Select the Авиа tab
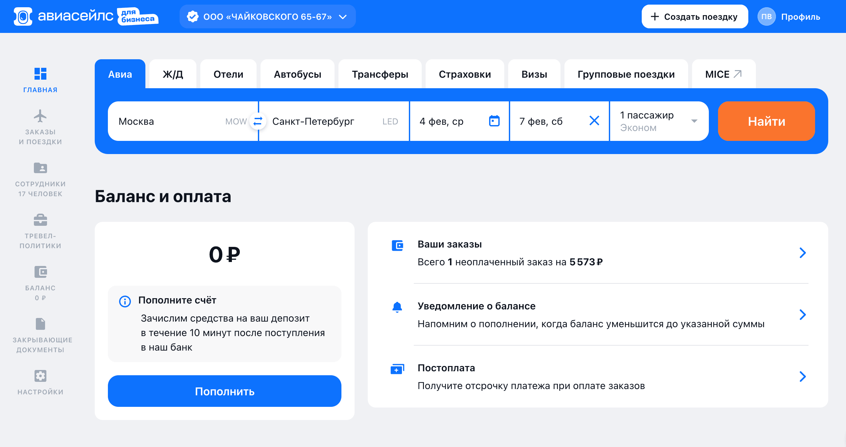 tap(120, 74)
